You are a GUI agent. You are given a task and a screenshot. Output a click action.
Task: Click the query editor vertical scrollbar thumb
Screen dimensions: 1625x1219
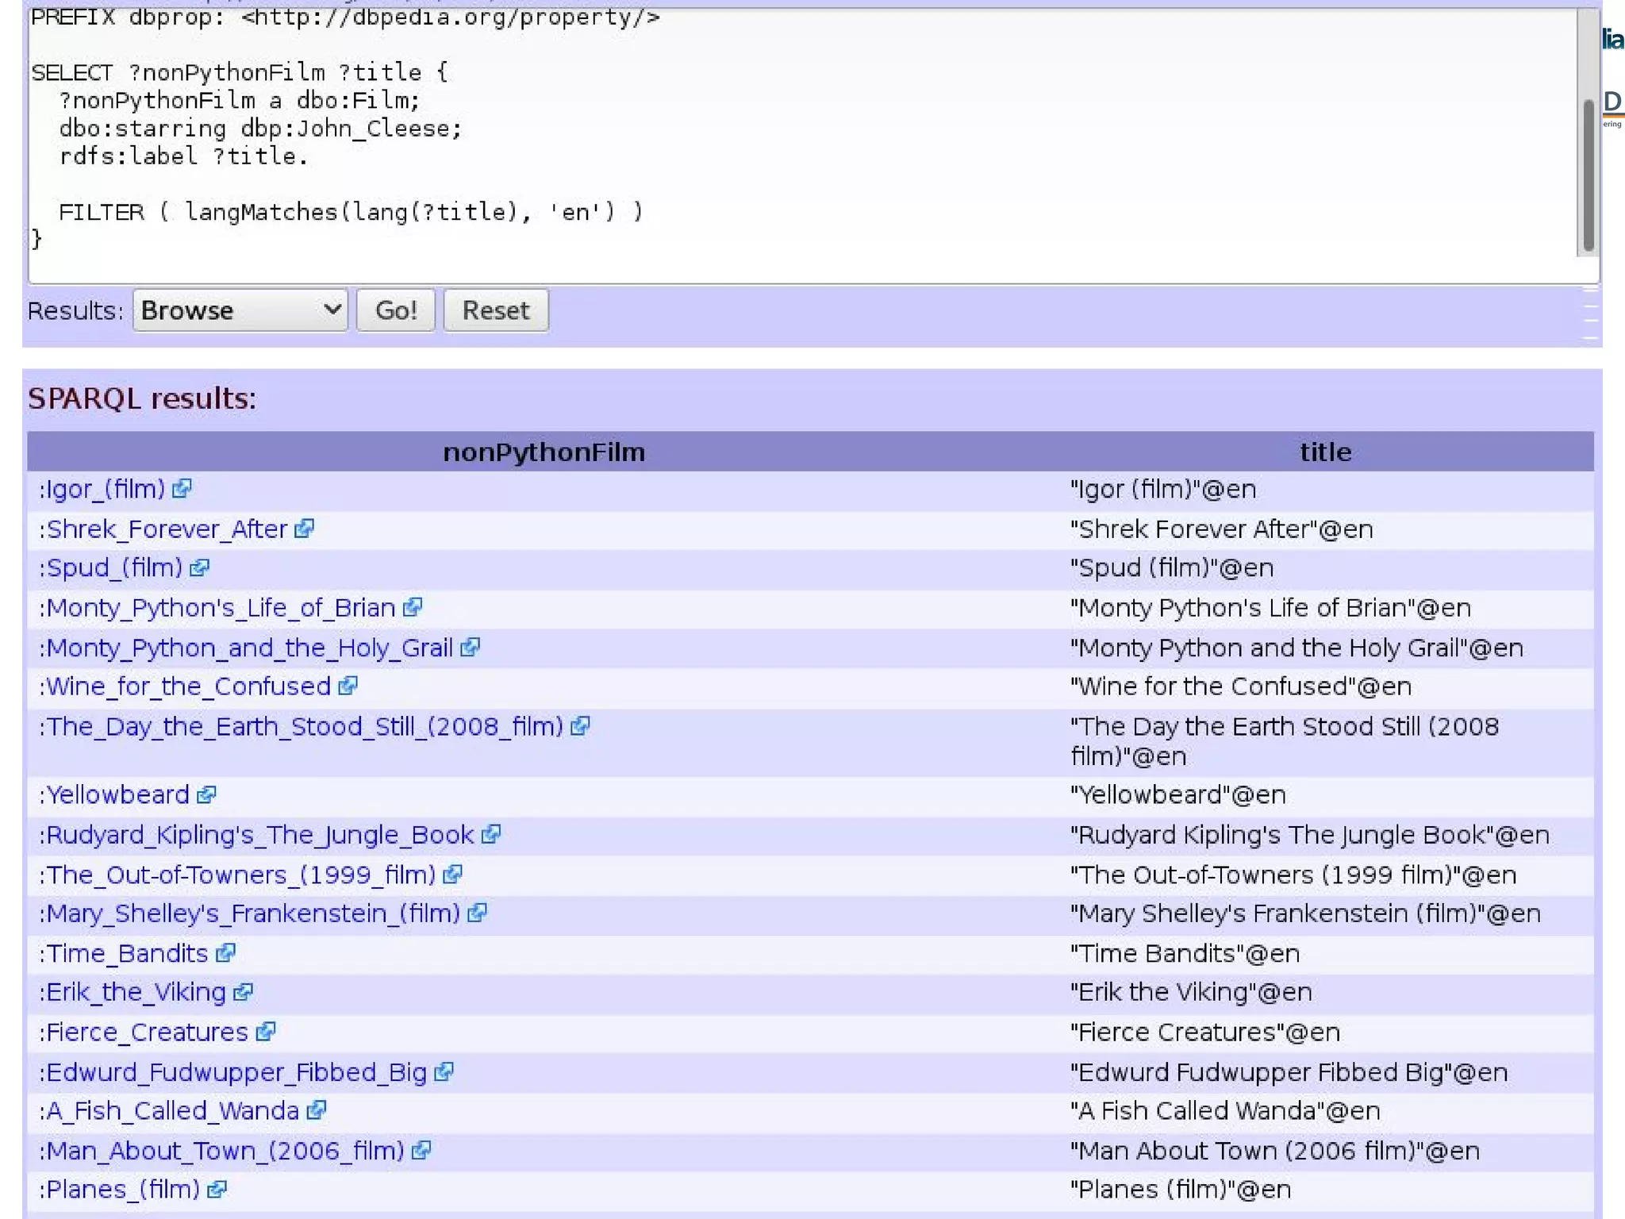click(x=1588, y=175)
